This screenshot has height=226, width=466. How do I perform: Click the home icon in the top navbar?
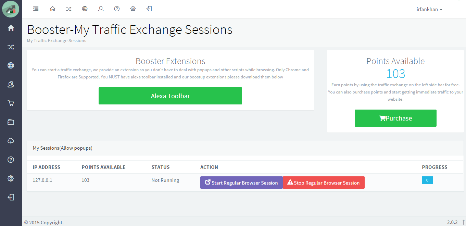[52, 9]
